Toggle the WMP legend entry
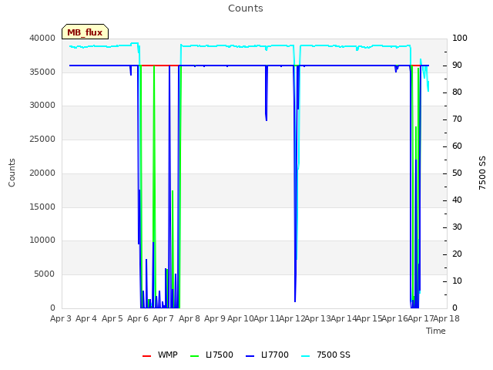The image size is (493, 370). (x=160, y=355)
